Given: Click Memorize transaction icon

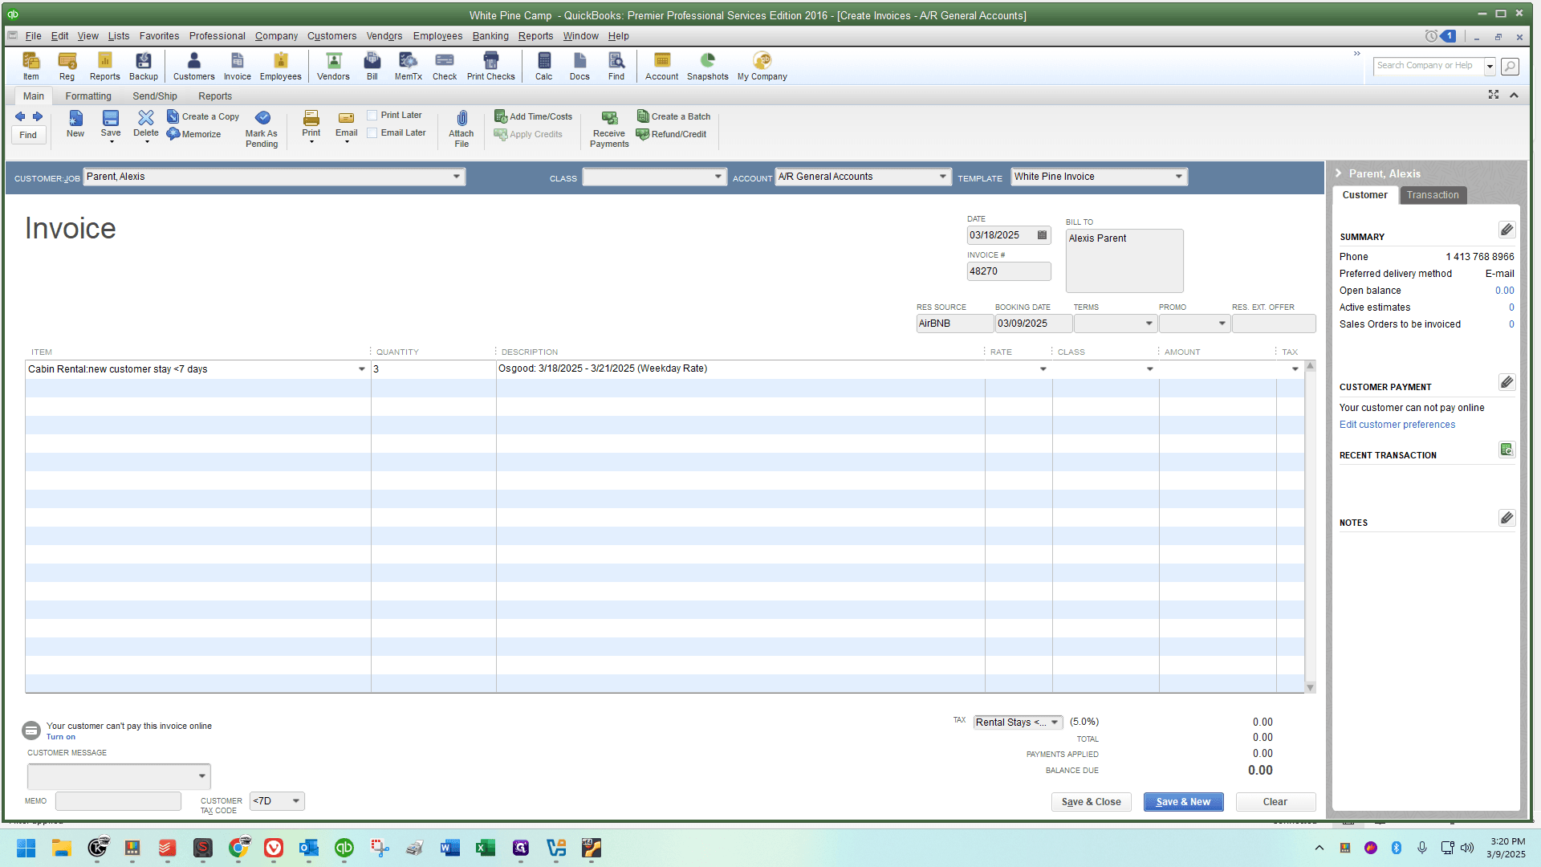Looking at the screenshot, I should [193, 134].
